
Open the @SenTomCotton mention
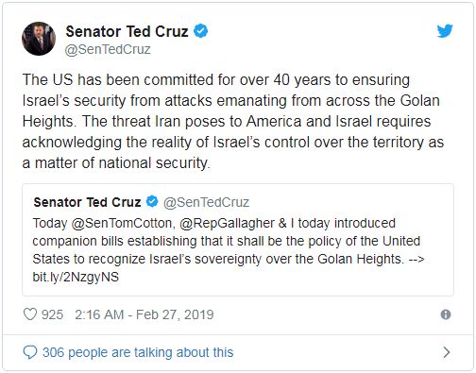[x=122, y=223]
